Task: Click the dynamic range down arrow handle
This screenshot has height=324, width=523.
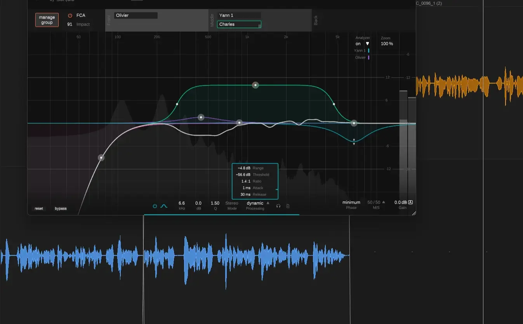Action: point(354,144)
